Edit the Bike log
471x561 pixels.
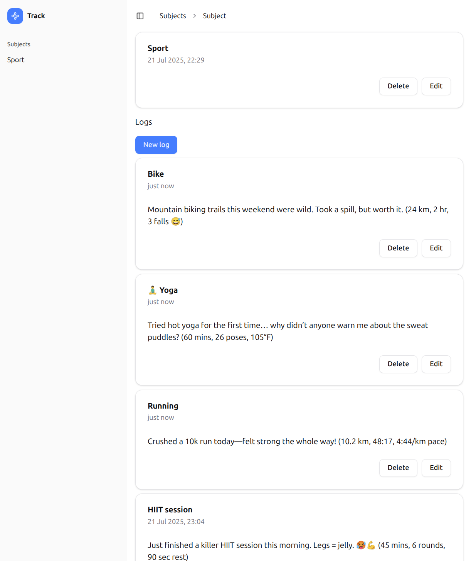tap(436, 248)
